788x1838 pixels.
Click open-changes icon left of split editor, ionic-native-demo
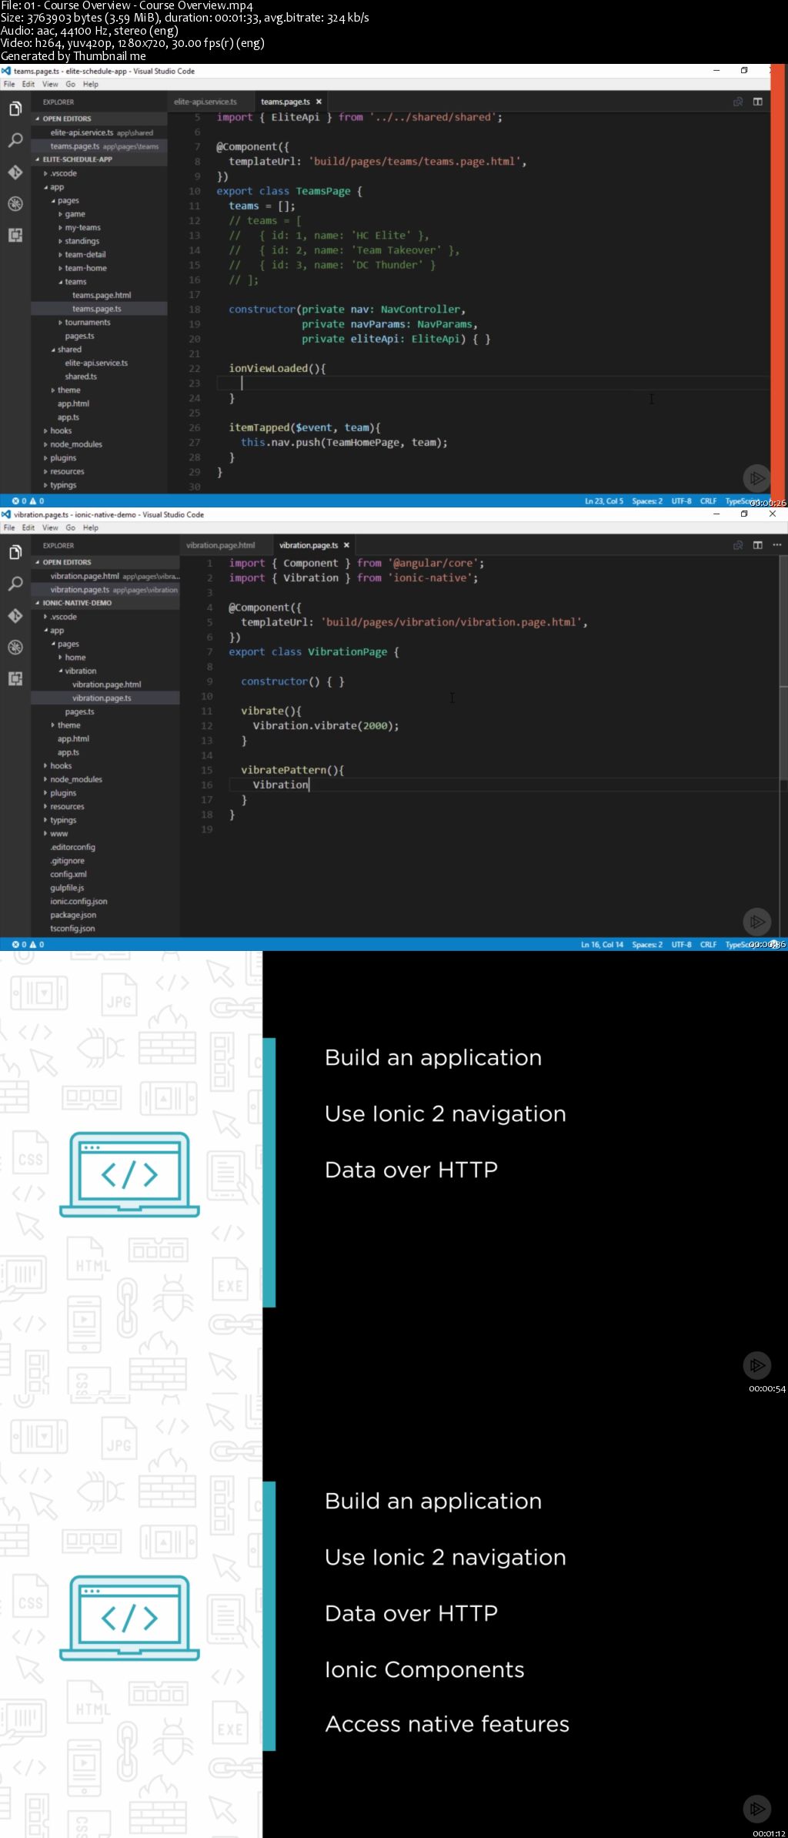coord(738,545)
